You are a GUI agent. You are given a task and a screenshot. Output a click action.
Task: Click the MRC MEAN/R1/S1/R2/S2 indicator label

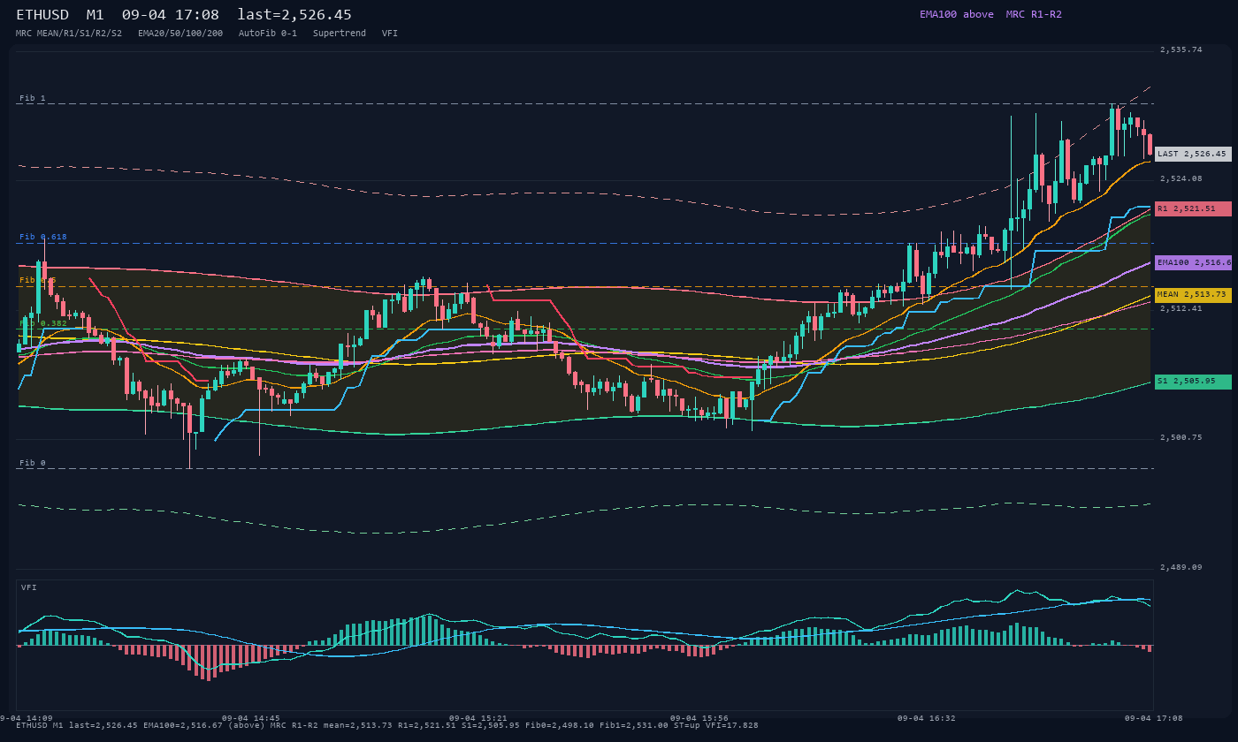69,33
